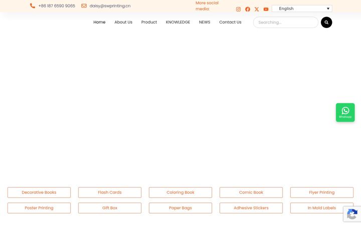Screen dimensions: 361x225
Task: Select the Gift Box button
Action: [110, 208]
